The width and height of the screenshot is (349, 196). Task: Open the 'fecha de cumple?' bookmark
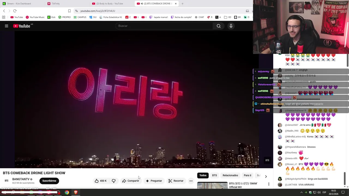tap(181, 17)
